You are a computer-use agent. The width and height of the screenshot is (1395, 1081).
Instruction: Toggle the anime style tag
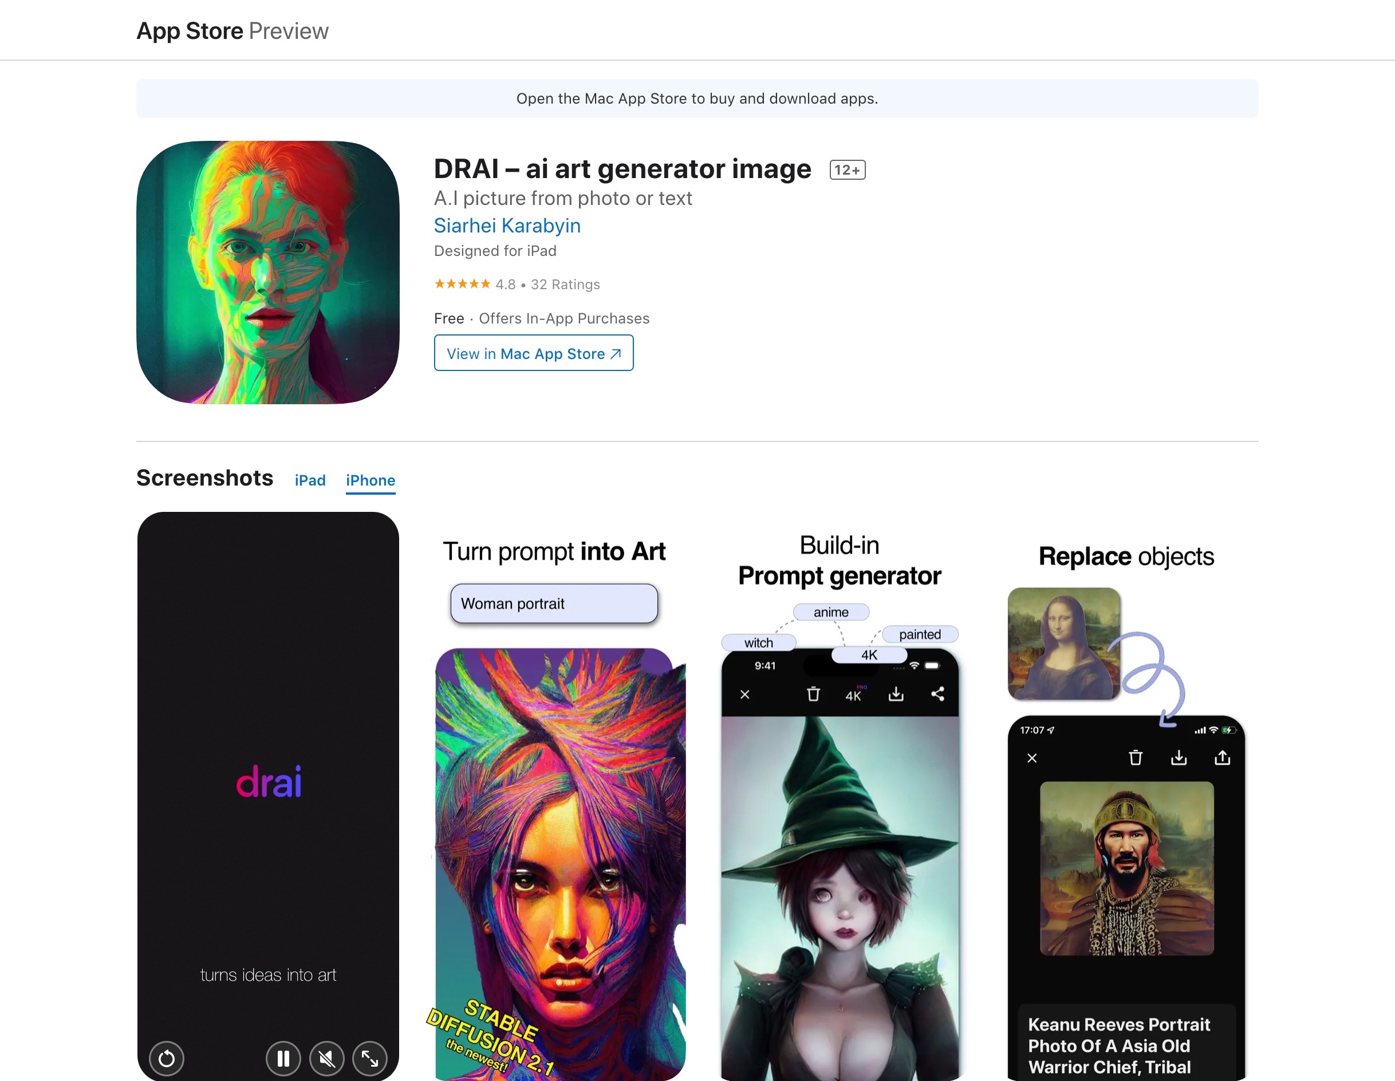click(x=831, y=611)
